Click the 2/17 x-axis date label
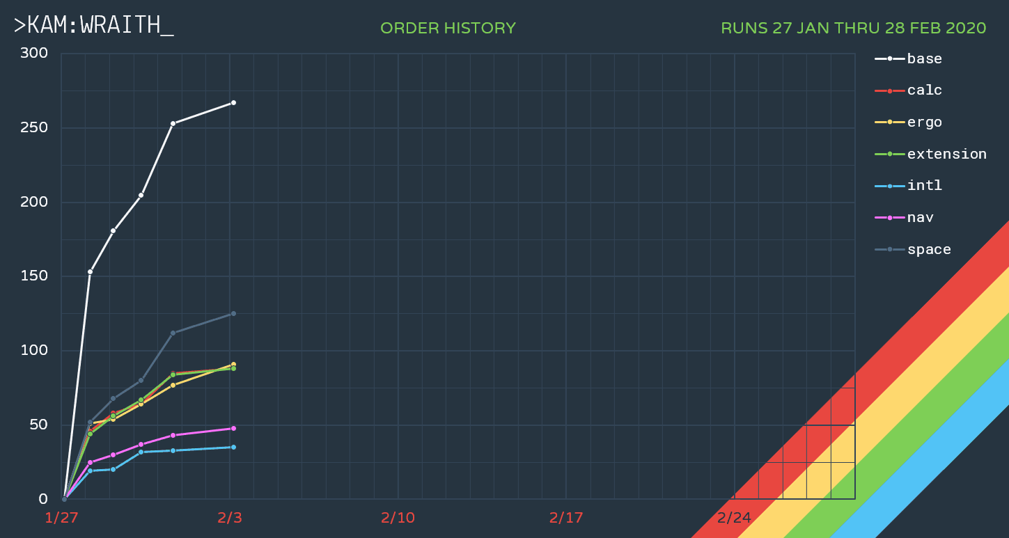 coord(566,519)
